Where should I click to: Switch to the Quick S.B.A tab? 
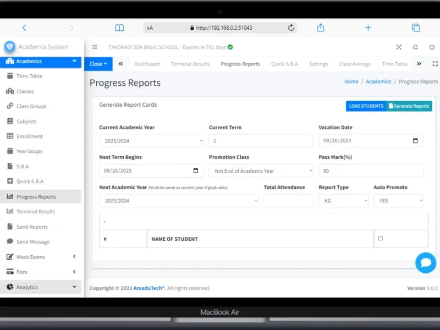coord(284,64)
